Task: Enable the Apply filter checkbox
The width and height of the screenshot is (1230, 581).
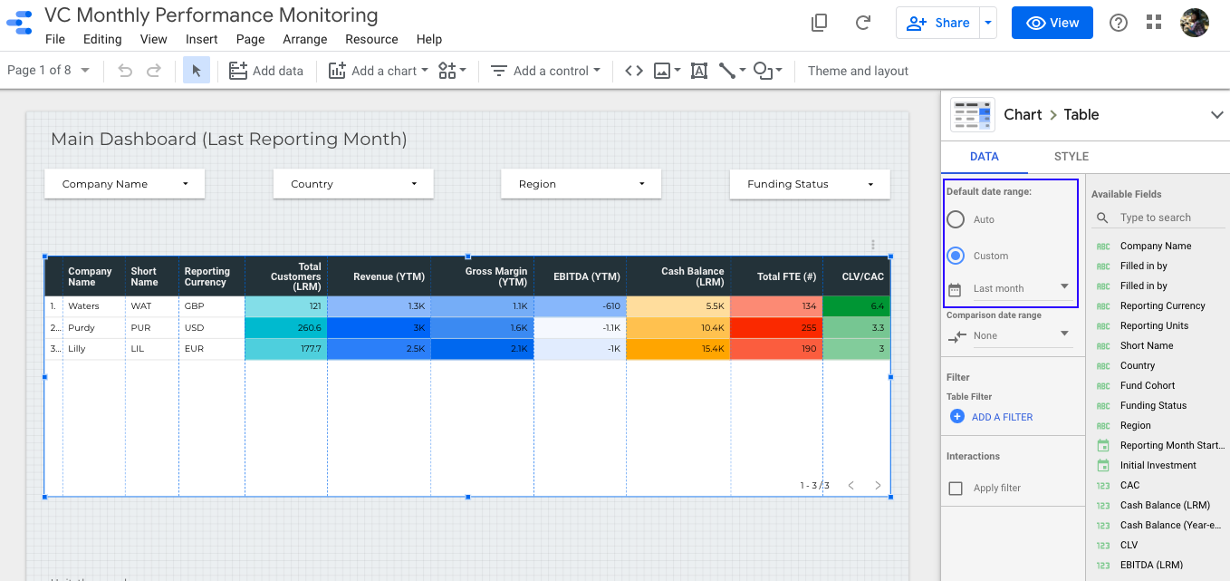Action: click(x=956, y=489)
